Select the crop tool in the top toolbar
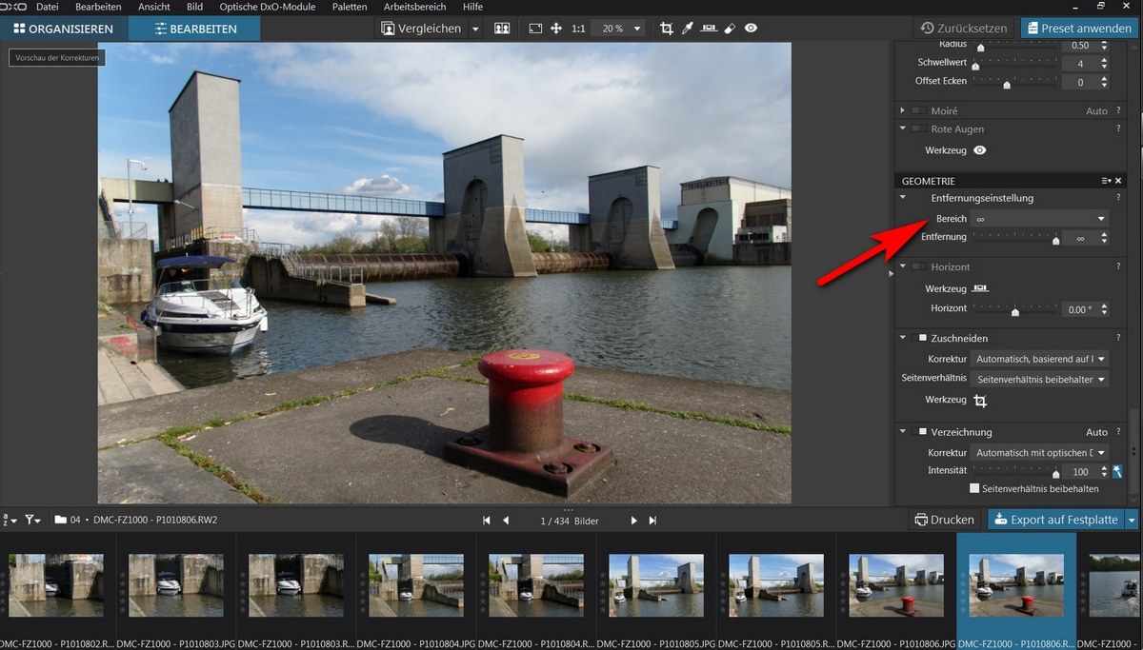This screenshot has width=1143, height=650. (x=666, y=29)
